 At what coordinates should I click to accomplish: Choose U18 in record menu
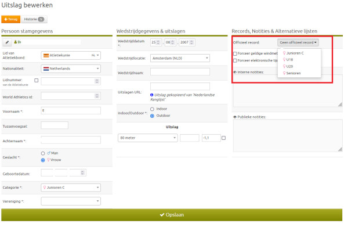pyautogui.click(x=299, y=60)
